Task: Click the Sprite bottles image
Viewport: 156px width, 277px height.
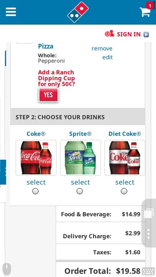Action: tap(80, 158)
